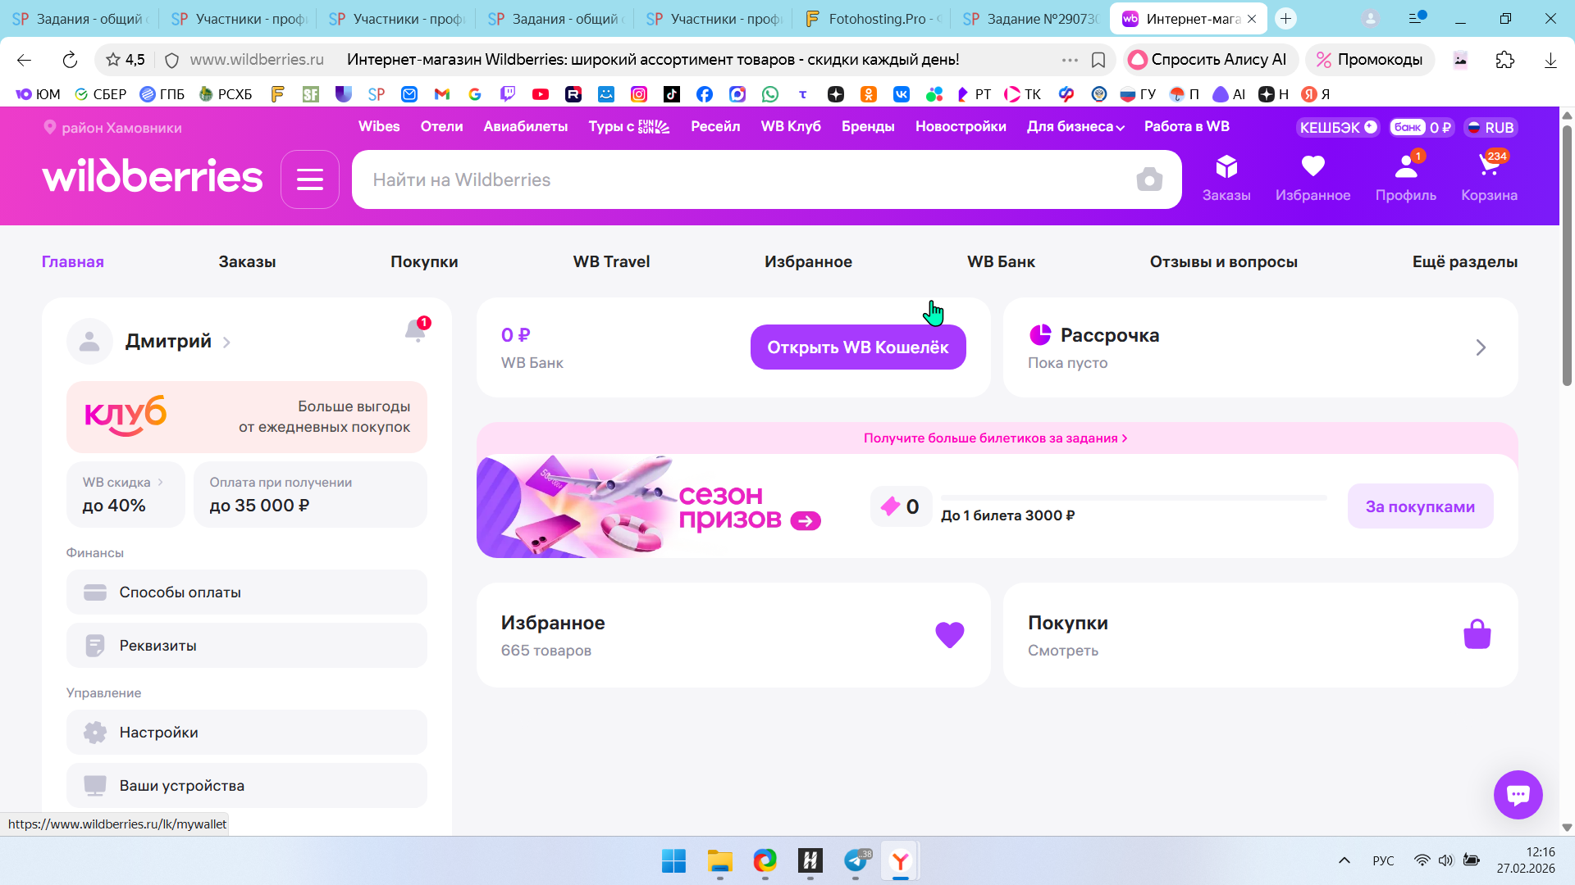Screen dimensions: 1575x885
Task: Click Открыть WB Кошелёк button
Action: click(x=858, y=347)
